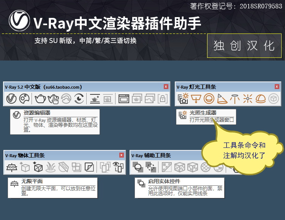Click second greyed checkered cube projection icon
The width and height of the screenshot is (285, 220).
[193, 167]
